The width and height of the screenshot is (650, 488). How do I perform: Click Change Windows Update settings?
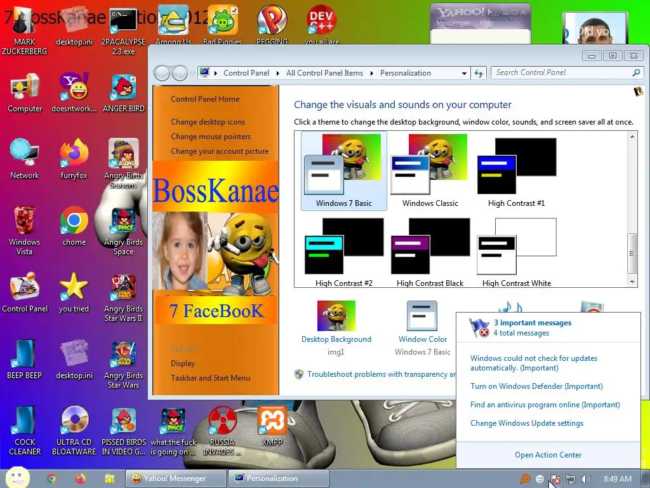pos(526,423)
